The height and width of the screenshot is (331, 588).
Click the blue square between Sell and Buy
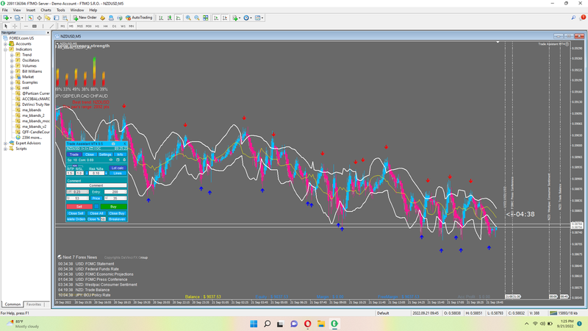(x=96, y=207)
